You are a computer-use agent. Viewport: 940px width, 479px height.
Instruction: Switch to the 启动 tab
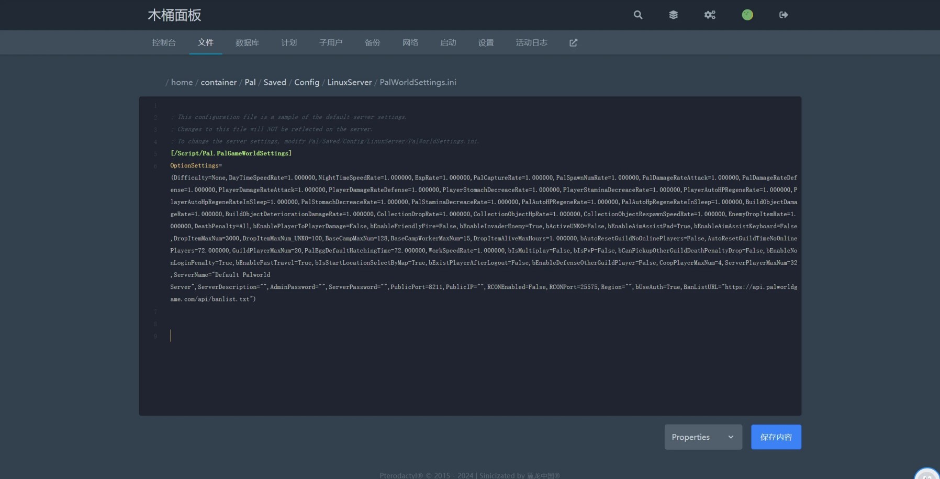click(448, 42)
